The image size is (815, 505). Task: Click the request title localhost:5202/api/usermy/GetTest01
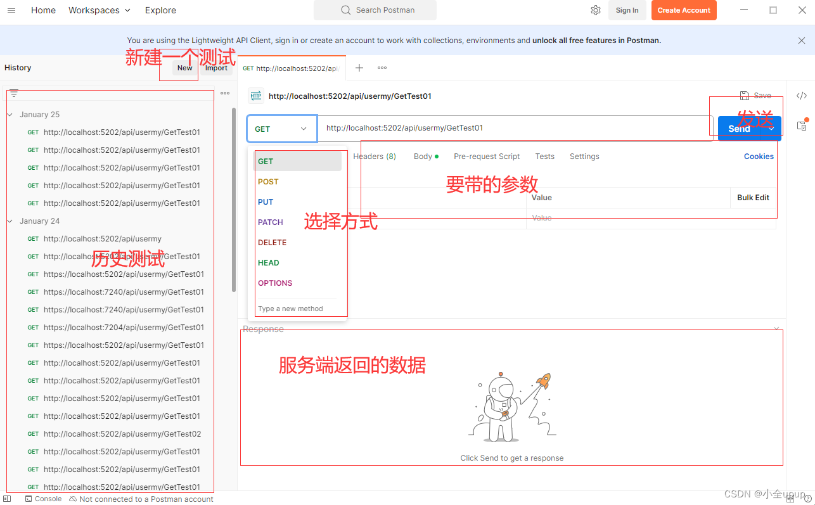(x=350, y=96)
